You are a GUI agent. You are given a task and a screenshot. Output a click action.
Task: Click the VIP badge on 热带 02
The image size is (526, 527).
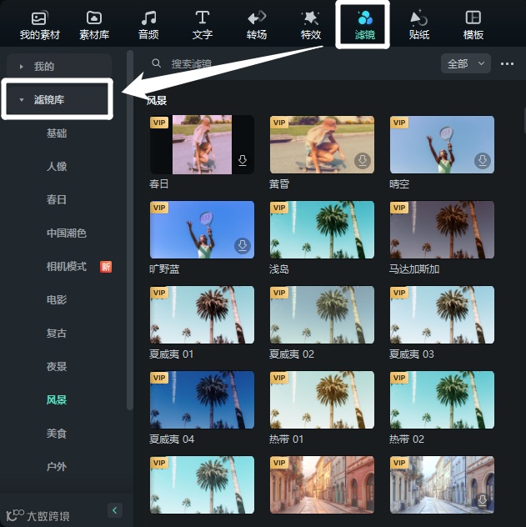point(399,378)
